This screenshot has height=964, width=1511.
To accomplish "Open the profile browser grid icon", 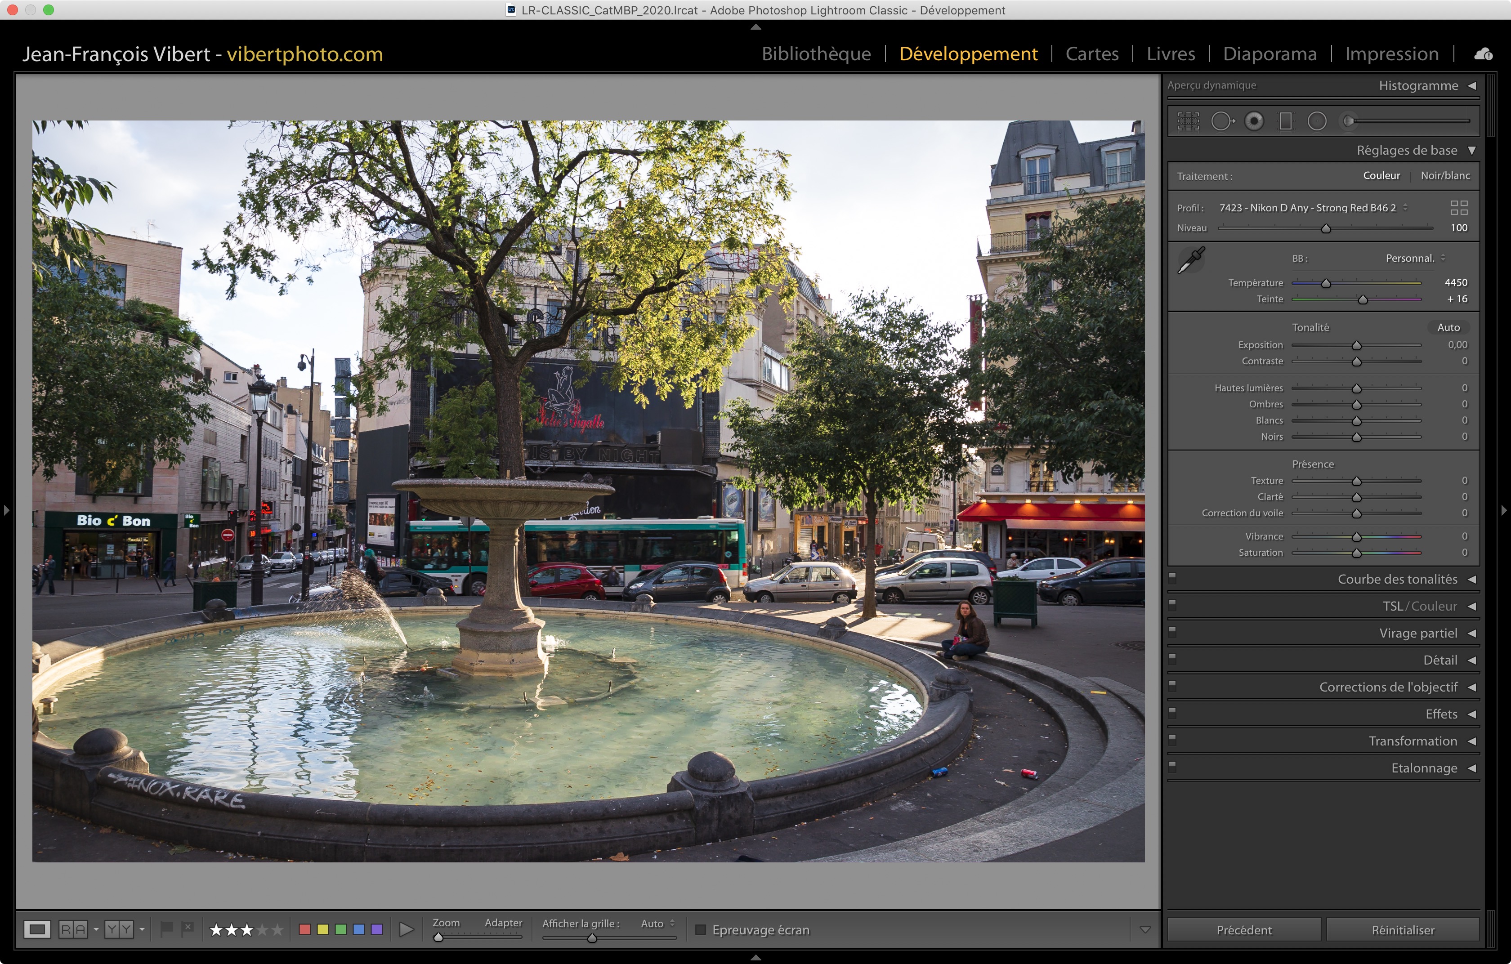I will pos(1459,208).
